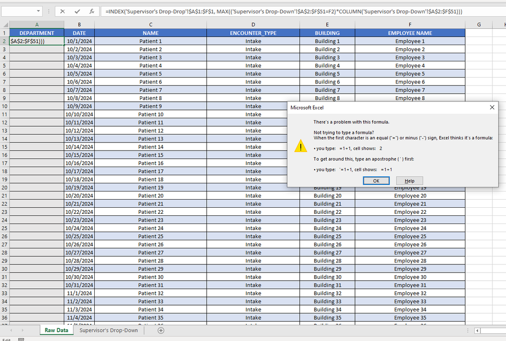The width and height of the screenshot is (506, 341).
Task: Click the BUILDING header cell
Action: point(327,33)
